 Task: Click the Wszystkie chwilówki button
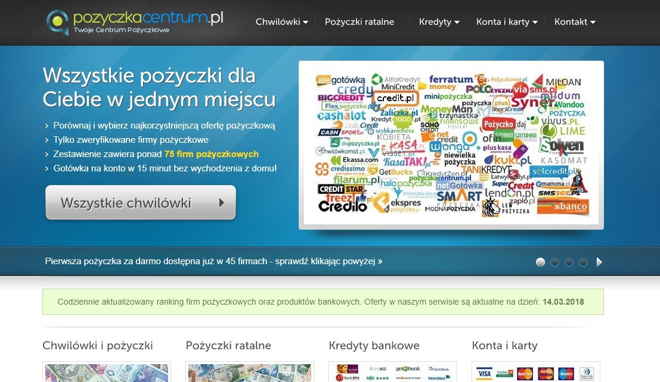(141, 202)
